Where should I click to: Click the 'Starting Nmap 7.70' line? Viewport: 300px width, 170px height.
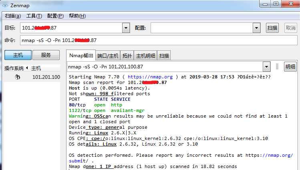[170, 77]
